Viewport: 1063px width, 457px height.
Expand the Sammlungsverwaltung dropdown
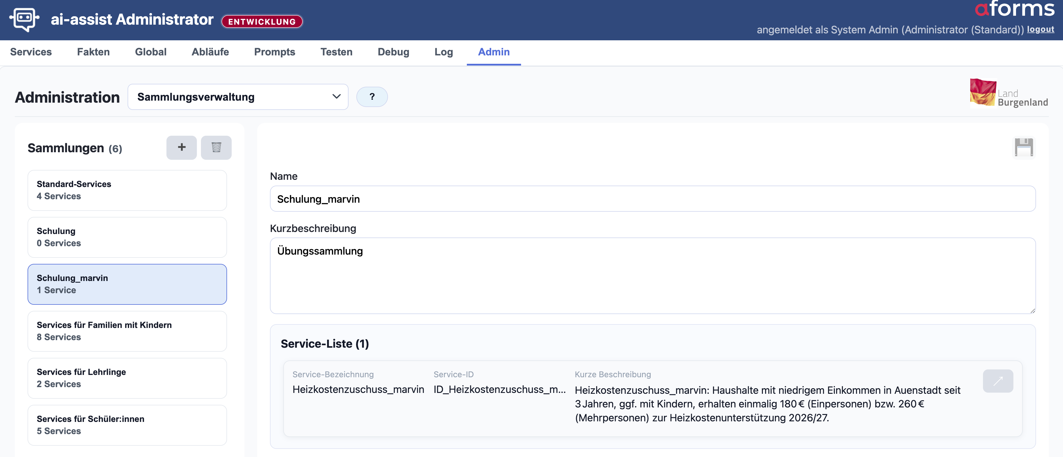[x=238, y=97]
